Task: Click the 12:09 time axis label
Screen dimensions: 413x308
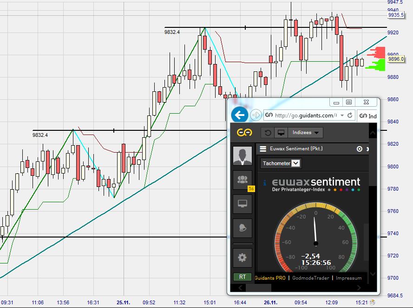Action: (x=331, y=302)
